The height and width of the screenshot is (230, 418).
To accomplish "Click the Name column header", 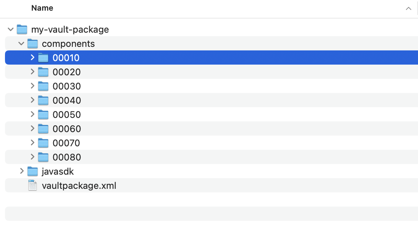I will click(42, 8).
